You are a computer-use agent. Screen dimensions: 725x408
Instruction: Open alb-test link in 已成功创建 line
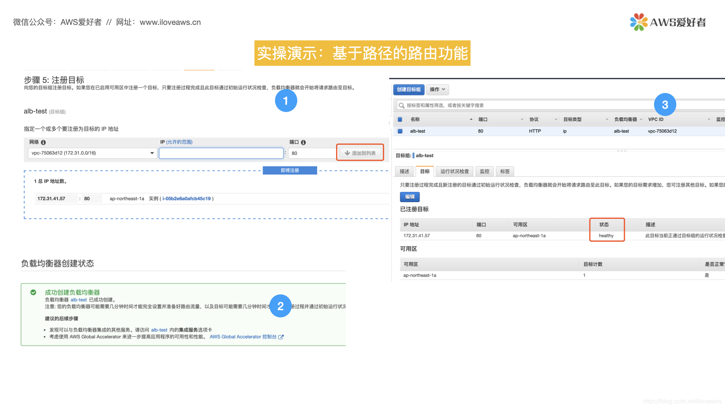point(79,300)
